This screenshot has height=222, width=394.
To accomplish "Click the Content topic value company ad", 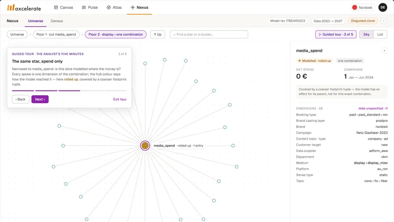I will click(378, 139).
